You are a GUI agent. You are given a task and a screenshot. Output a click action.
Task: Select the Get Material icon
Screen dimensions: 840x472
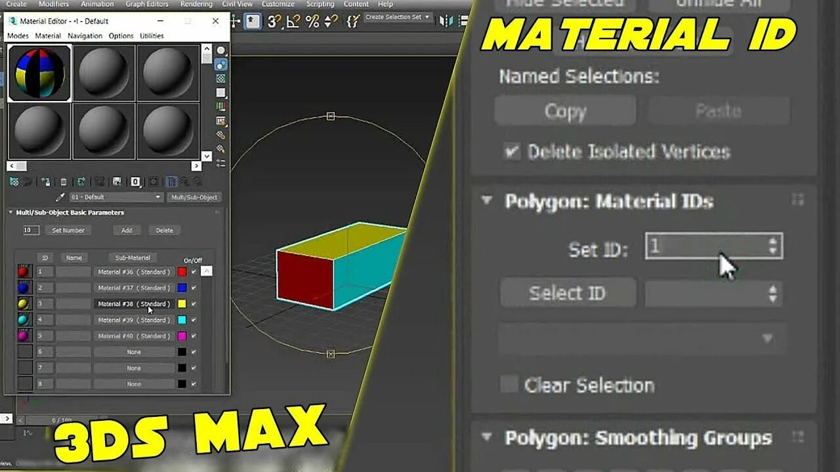(x=15, y=182)
